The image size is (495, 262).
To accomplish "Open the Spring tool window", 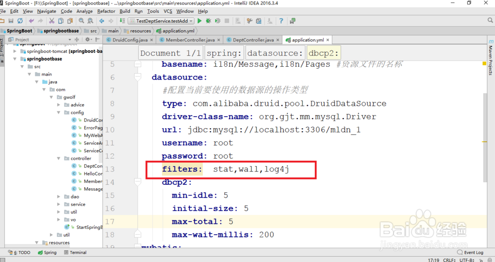I will click(47, 252).
